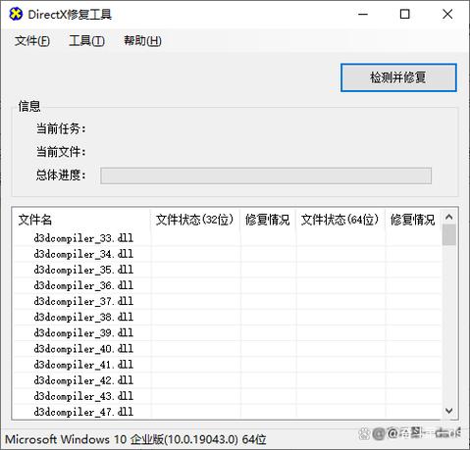Click the 当前文件 label
This screenshot has width=470, height=450.
61,152
